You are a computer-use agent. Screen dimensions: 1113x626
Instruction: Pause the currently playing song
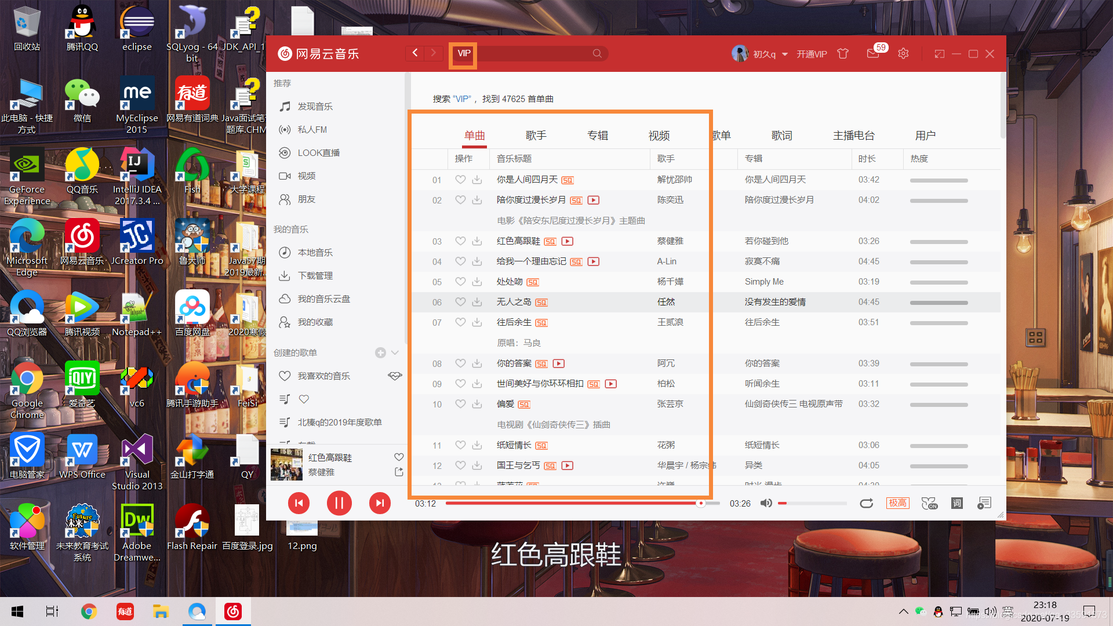click(339, 503)
